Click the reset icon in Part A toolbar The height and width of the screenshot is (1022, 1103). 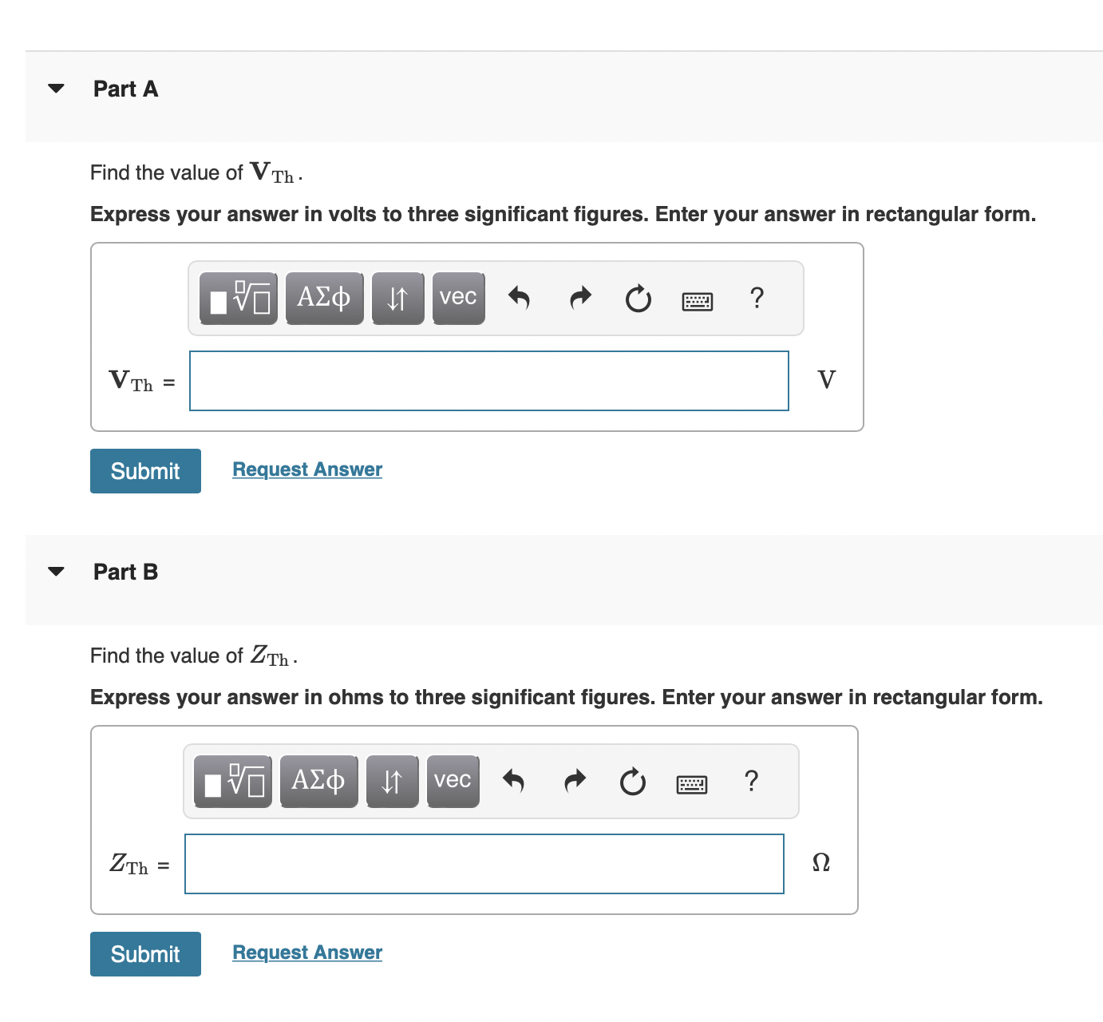coord(638,298)
